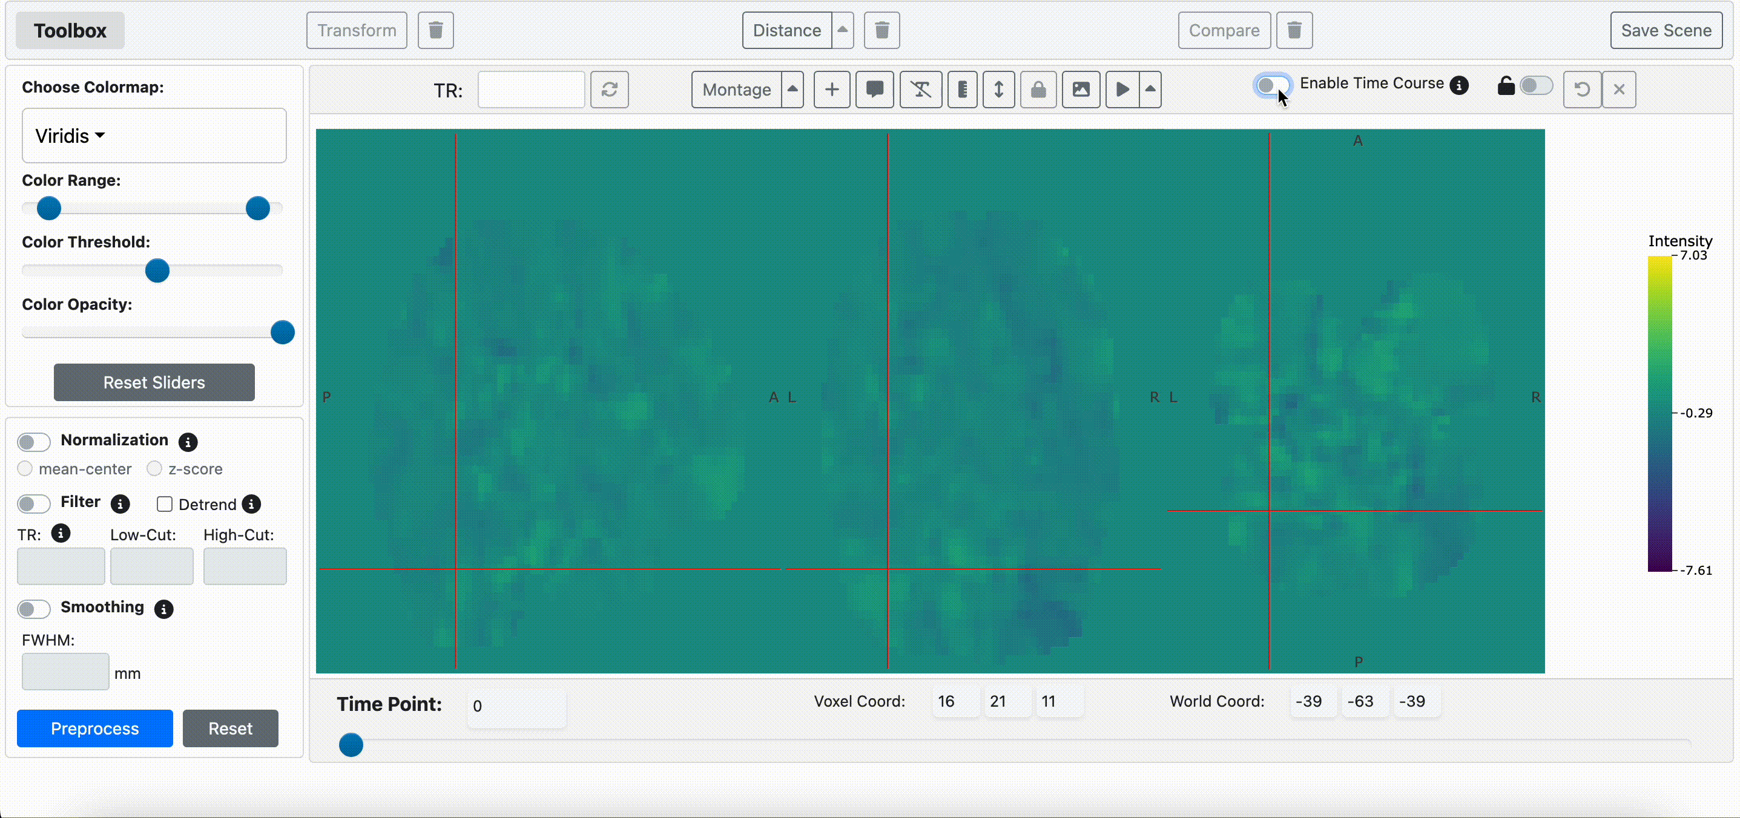Click the blue Preprocess button
1740x818 pixels.
coord(94,728)
